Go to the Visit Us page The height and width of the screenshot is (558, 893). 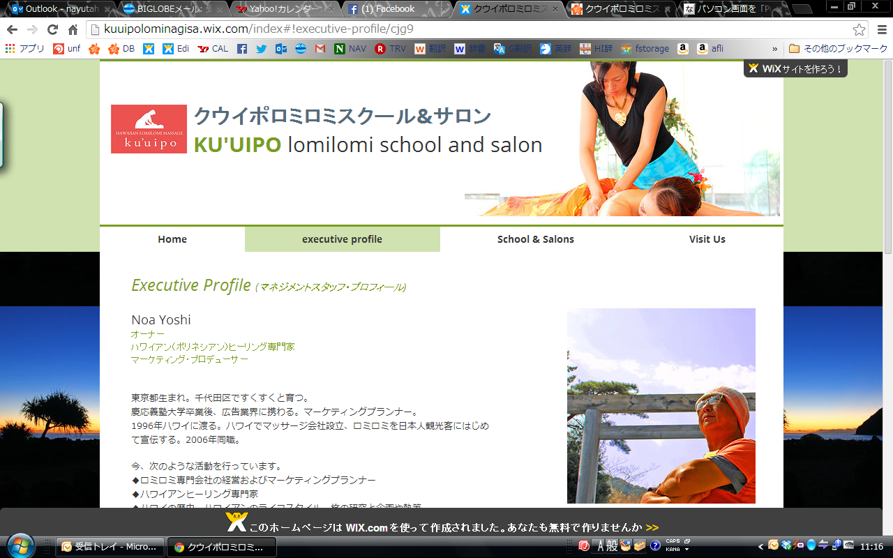(707, 239)
